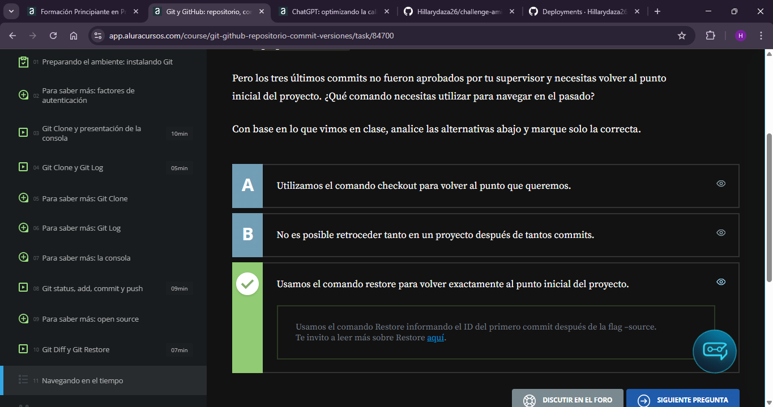Follow the 'aquí' Restore link

pos(435,337)
